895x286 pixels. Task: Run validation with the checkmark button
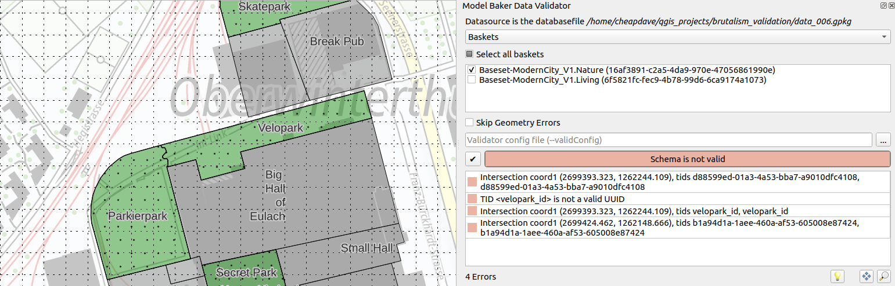click(473, 159)
